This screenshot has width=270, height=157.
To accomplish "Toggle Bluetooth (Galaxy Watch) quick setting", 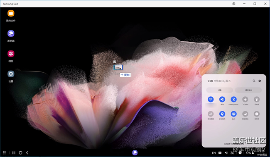I will [x=234, y=99].
